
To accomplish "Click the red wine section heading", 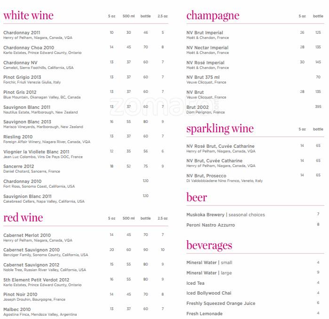I will [x=23, y=218].
